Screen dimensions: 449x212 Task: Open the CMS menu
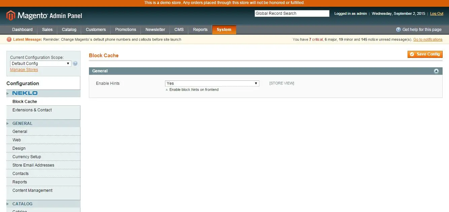pyautogui.click(x=179, y=30)
